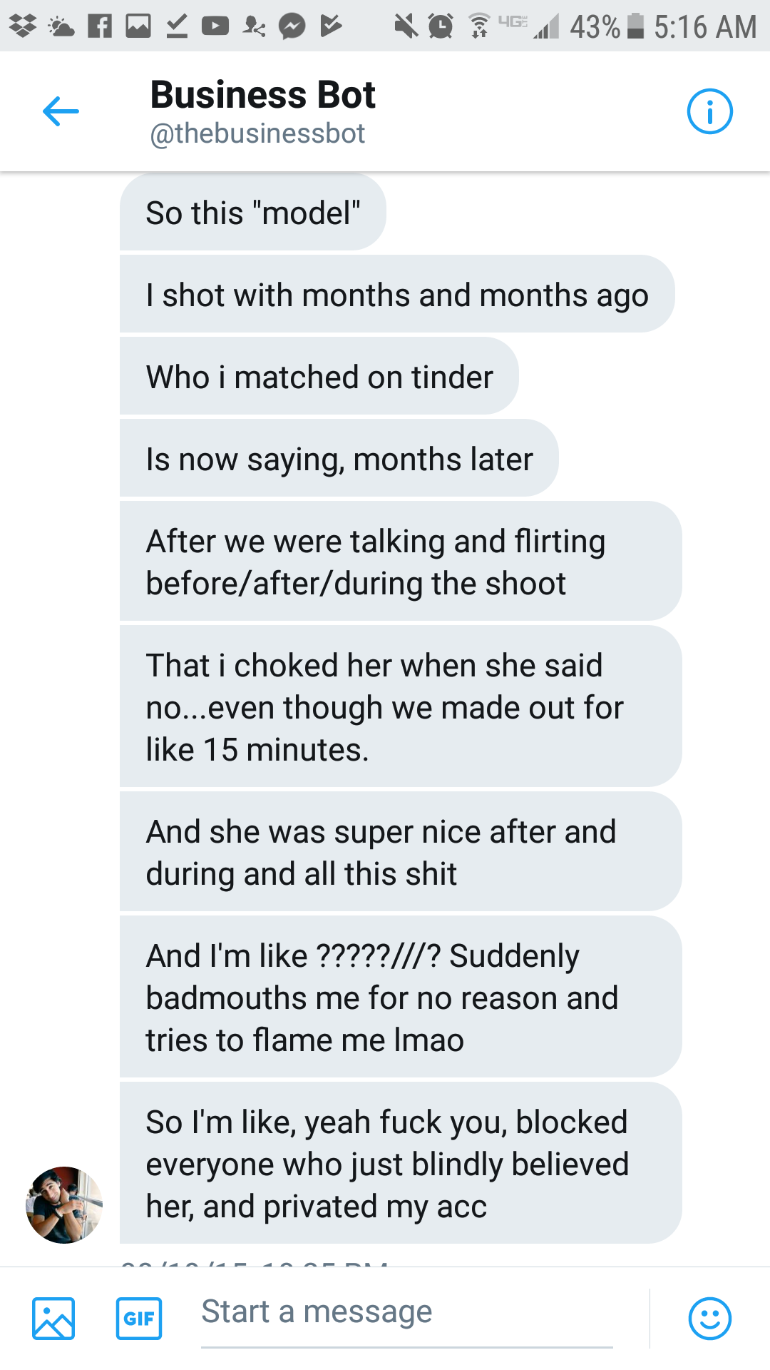This screenshot has height=1370, width=770.
Task: Tap the "Is now saying, months later" bubble
Action: pyautogui.click(x=339, y=459)
